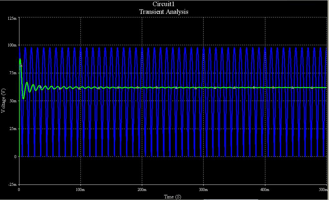Screen dimensions: 329x200
Task: Select the green trace marker at 200m time
Action: click(x=137, y=87)
